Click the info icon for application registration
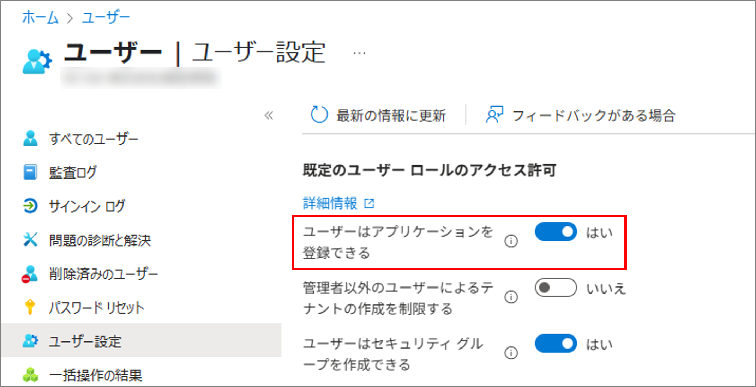756x387 pixels. coord(511,241)
